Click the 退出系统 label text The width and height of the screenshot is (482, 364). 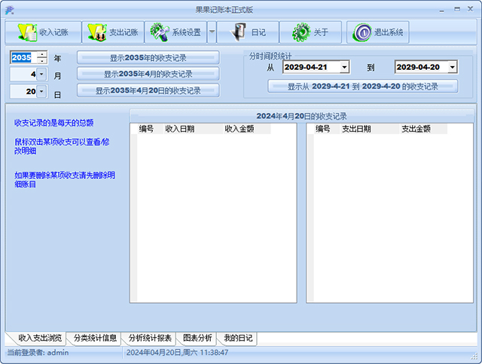(x=389, y=32)
